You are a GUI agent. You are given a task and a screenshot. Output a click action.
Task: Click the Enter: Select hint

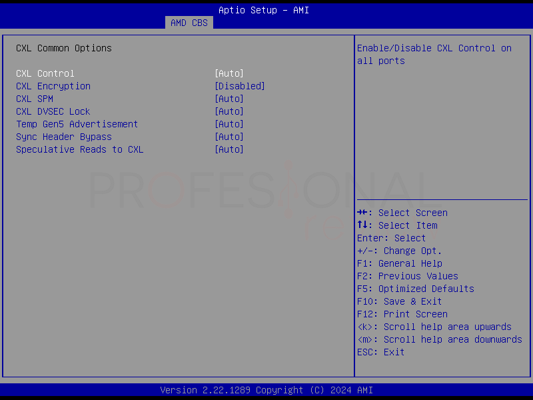coord(391,238)
